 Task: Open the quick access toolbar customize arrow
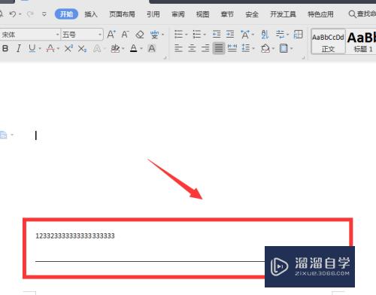[44, 14]
